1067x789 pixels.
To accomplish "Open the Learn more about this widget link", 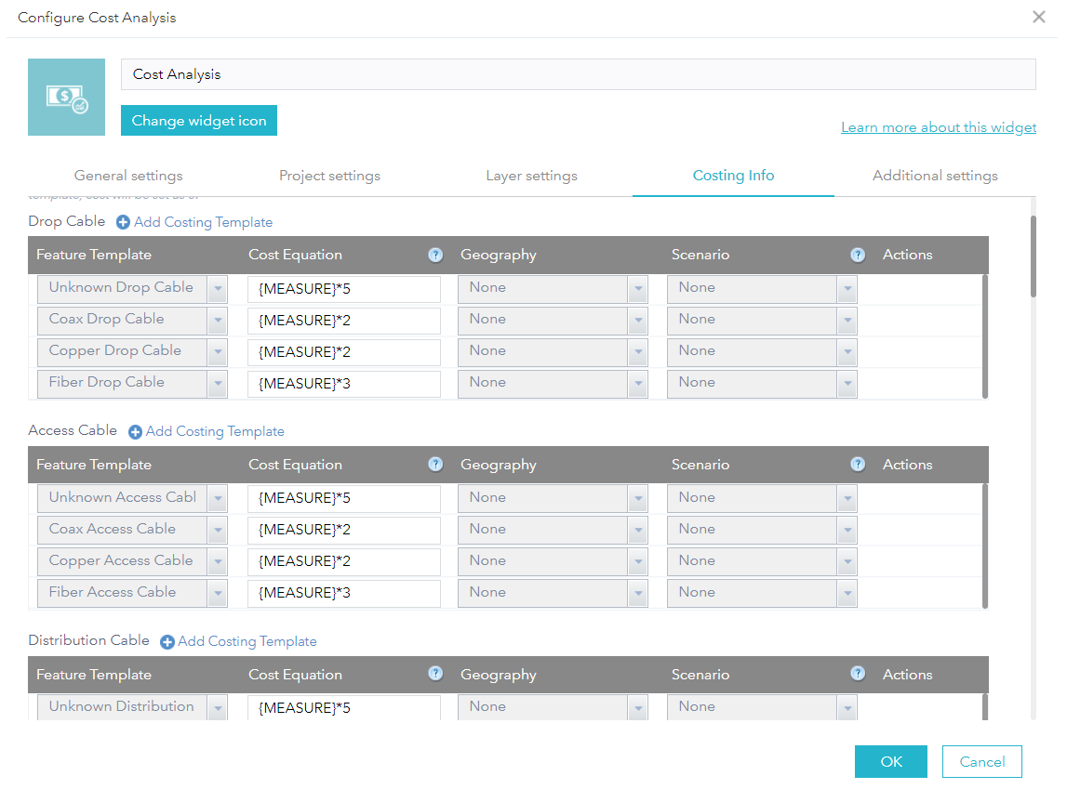I will point(938,127).
